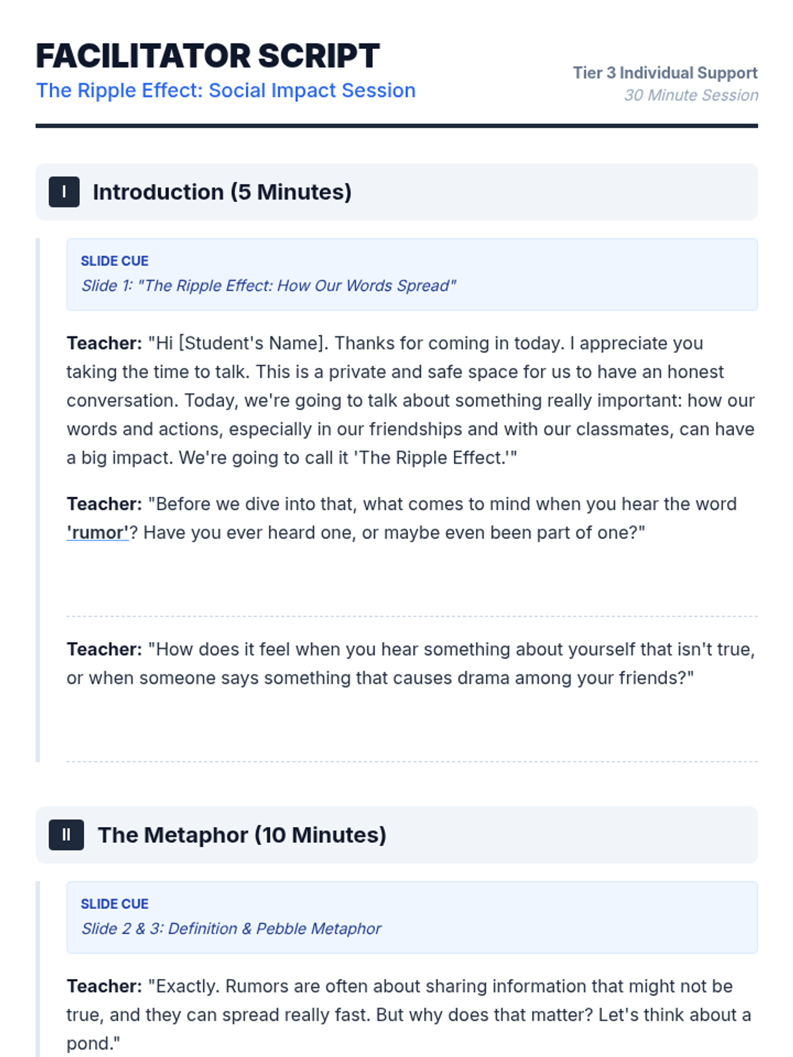Click the first SLIDE CUE label
793x1057 pixels.
(x=114, y=261)
